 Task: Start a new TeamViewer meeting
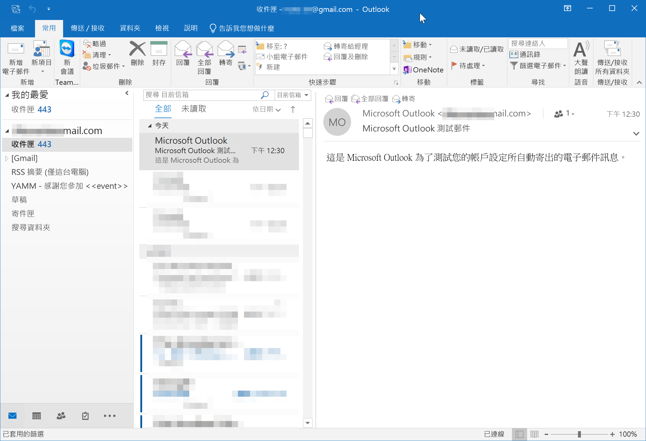pyautogui.click(x=67, y=58)
